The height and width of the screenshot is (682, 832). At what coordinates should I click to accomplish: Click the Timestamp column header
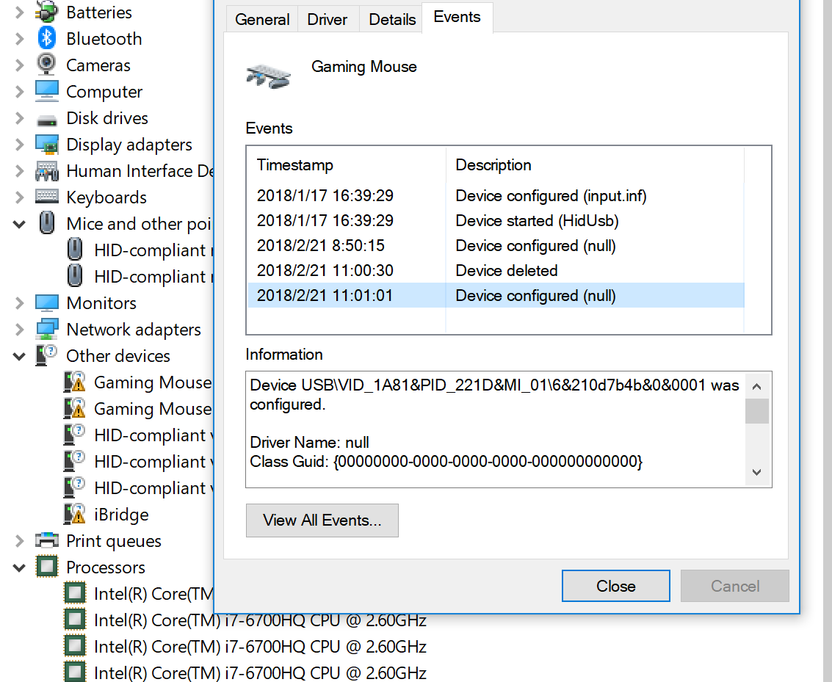pyautogui.click(x=347, y=165)
